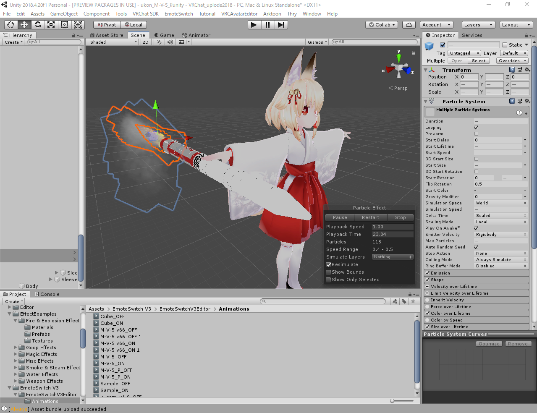Viewport: 537px width, 413px height.
Task: Toggle the Pivot handle position button
Action: (107, 25)
